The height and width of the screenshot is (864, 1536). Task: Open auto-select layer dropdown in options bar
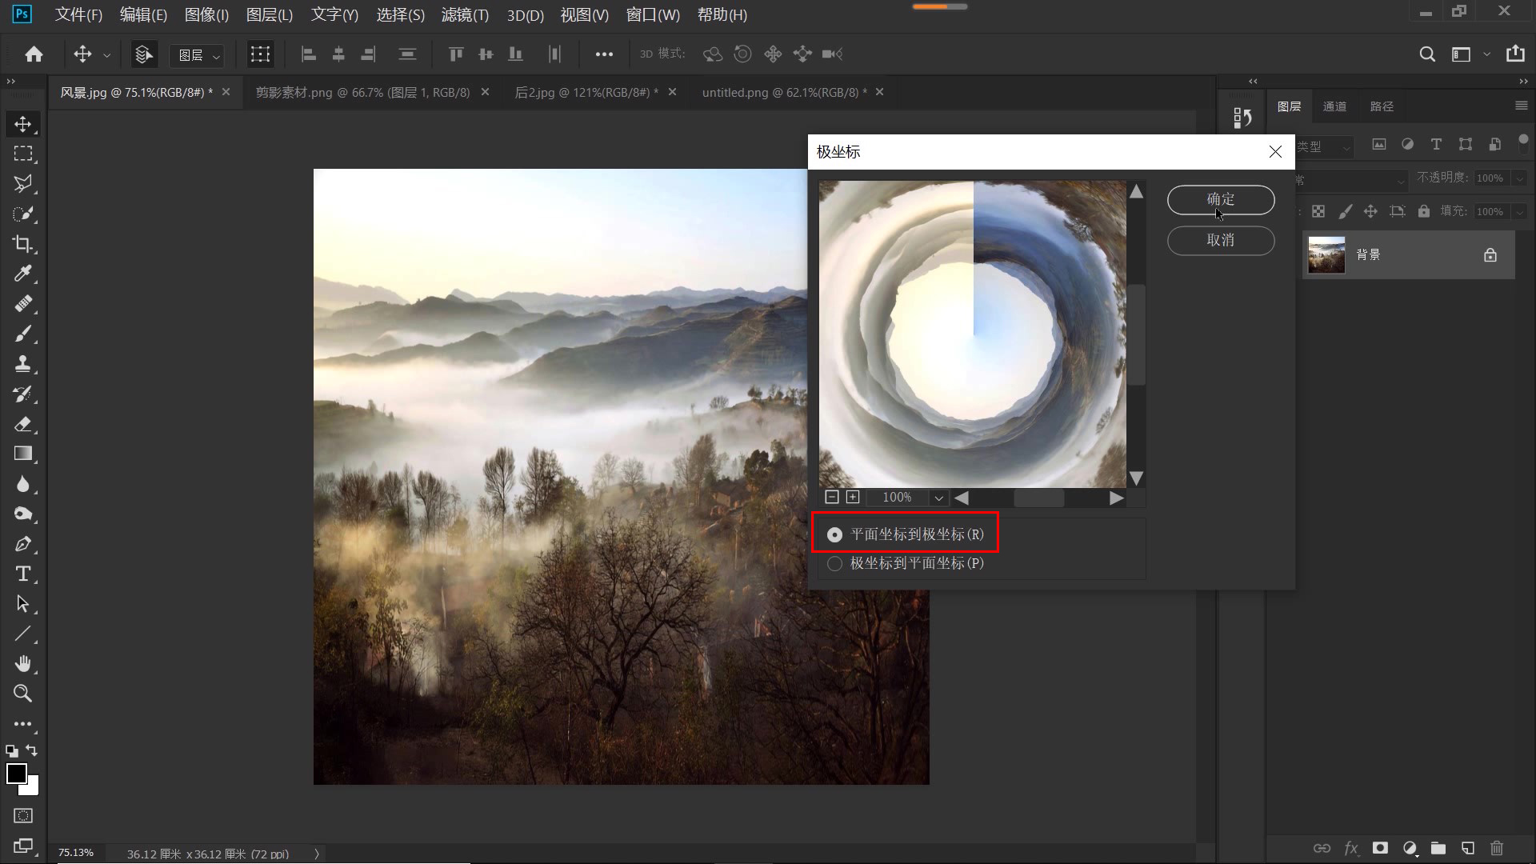pyautogui.click(x=198, y=54)
